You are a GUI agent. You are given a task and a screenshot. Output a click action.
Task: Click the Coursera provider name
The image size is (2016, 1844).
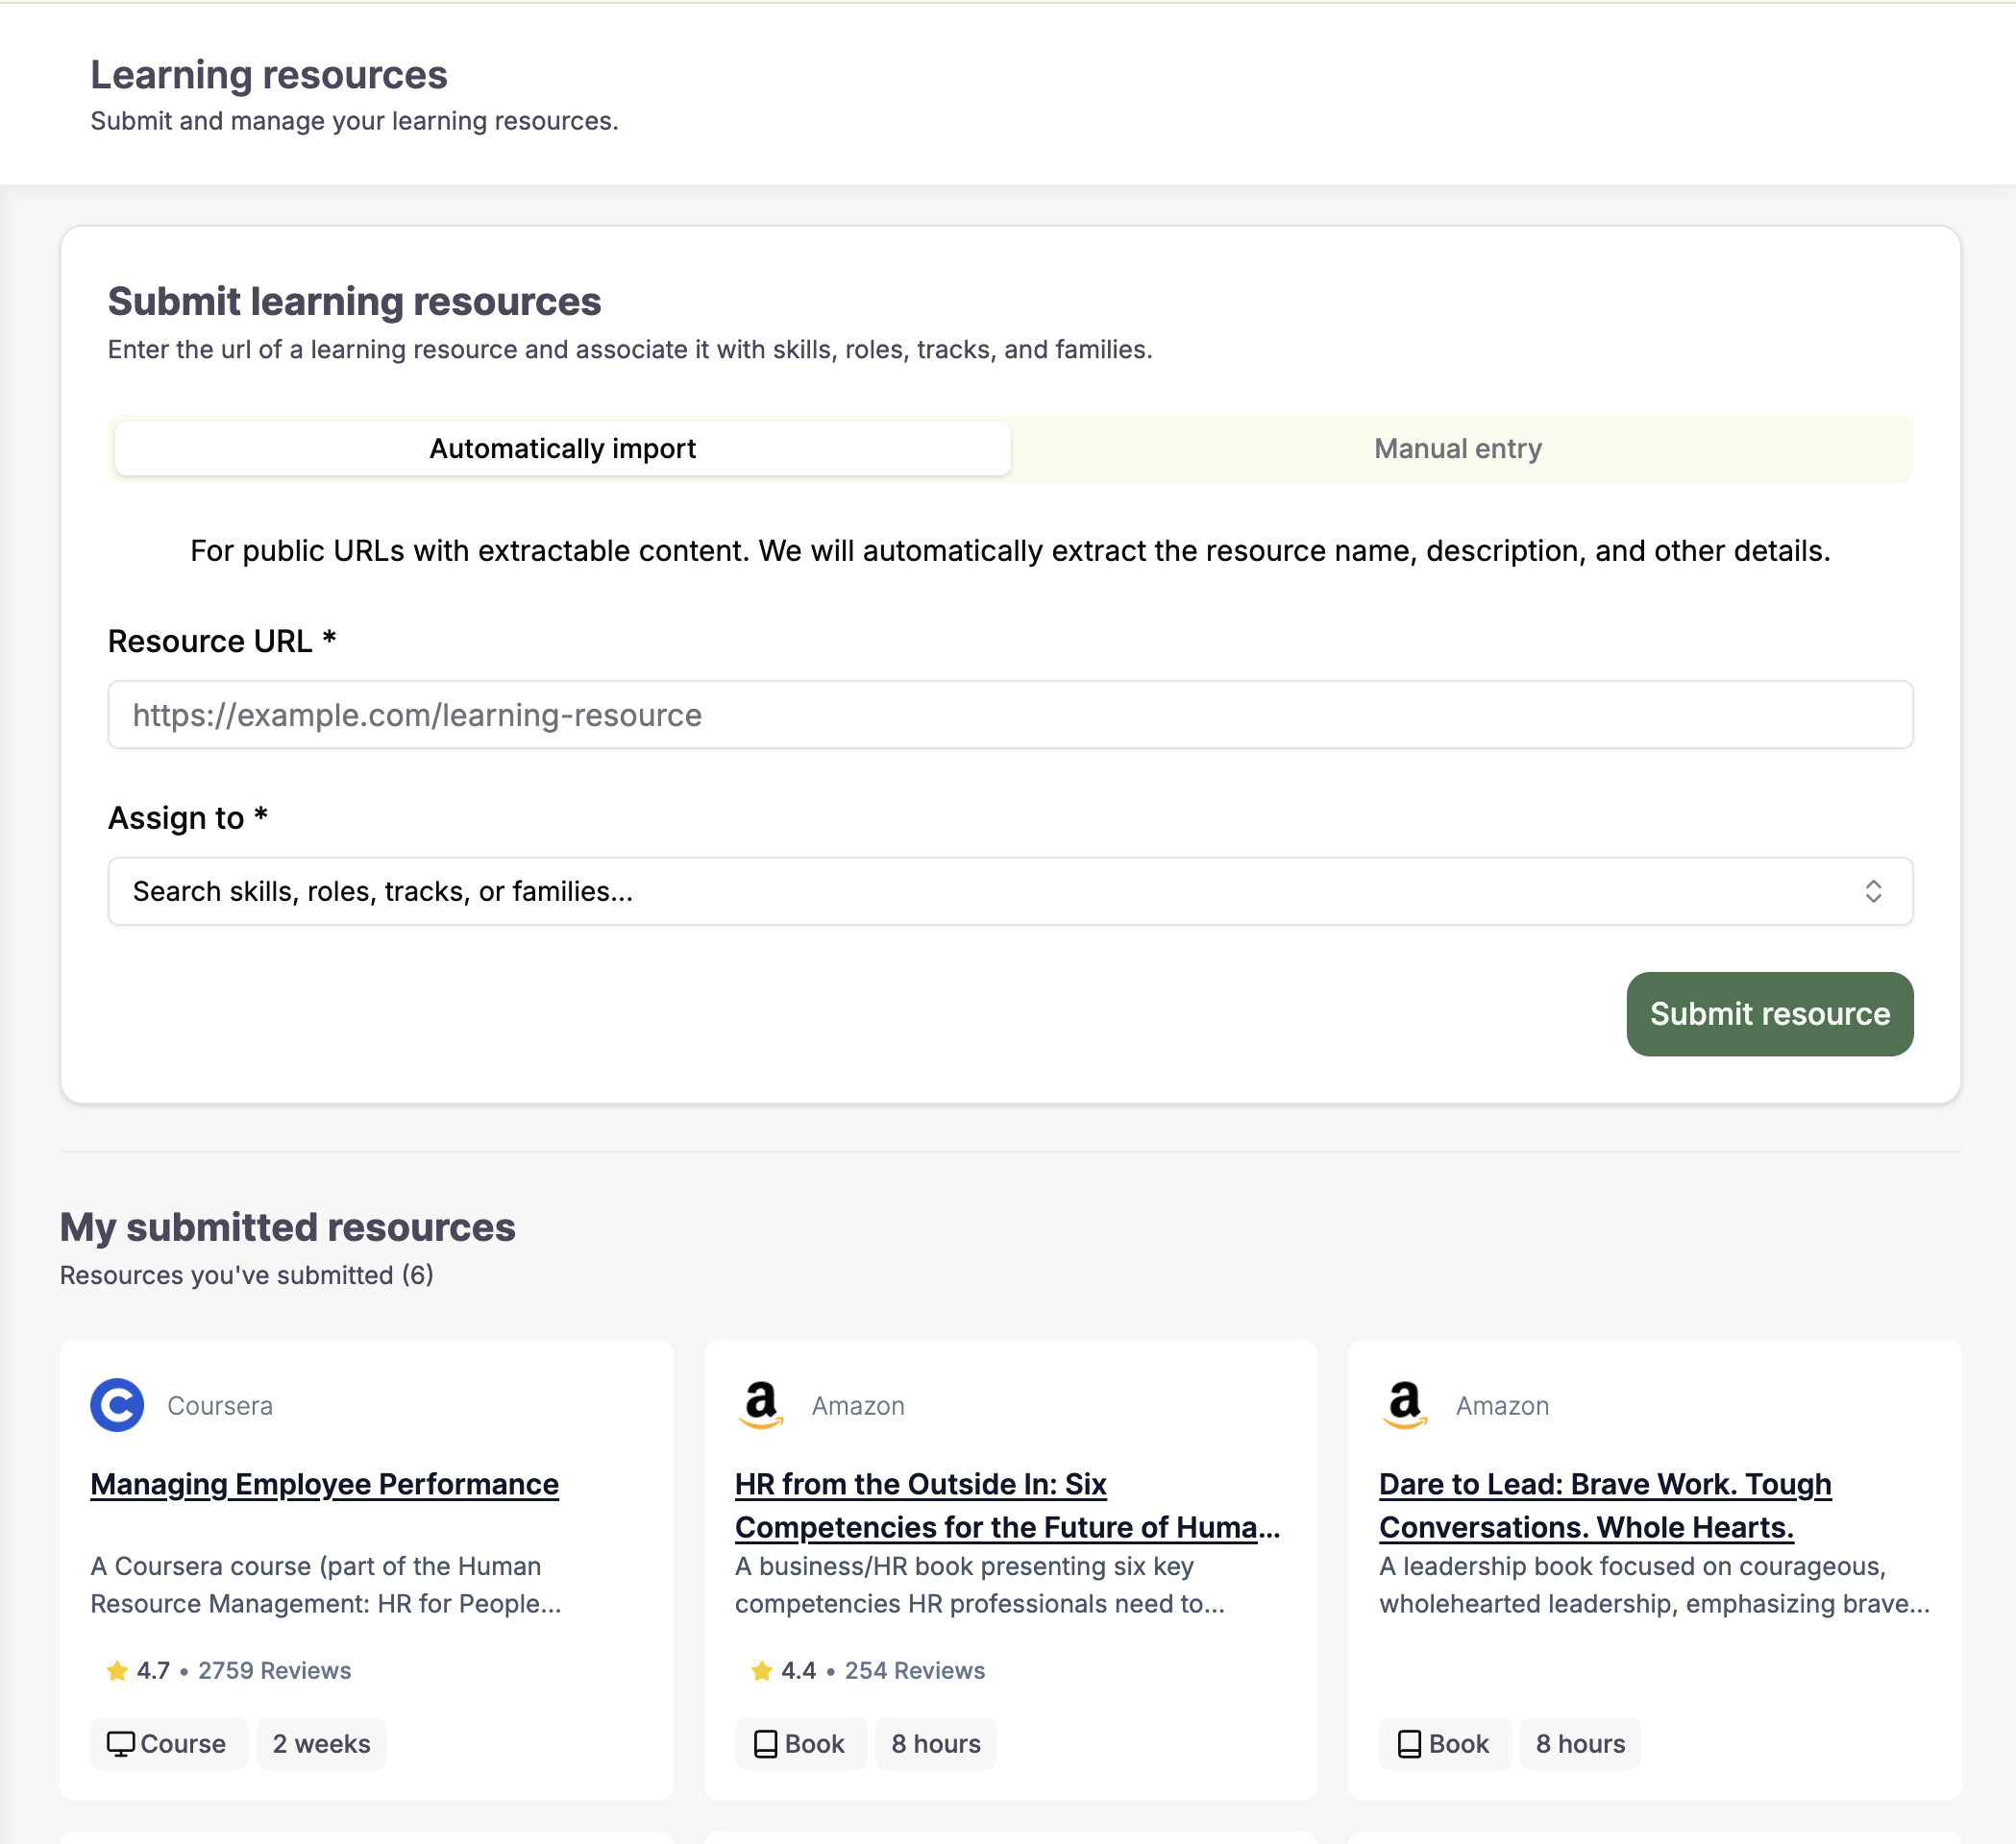click(220, 1406)
